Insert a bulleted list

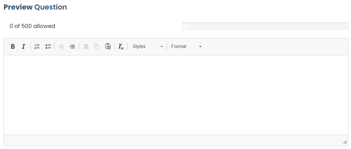coord(48,46)
